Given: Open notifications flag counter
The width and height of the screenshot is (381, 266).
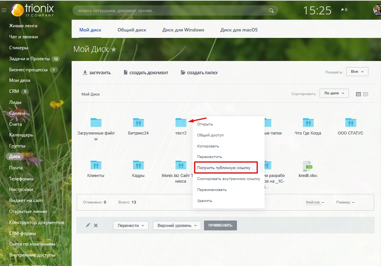Looking at the screenshot, I should [344, 10].
